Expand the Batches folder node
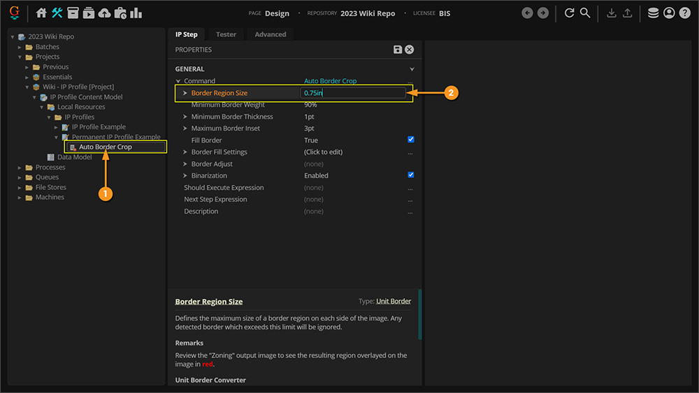Screen dimensions: 699x393 click(20, 47)
